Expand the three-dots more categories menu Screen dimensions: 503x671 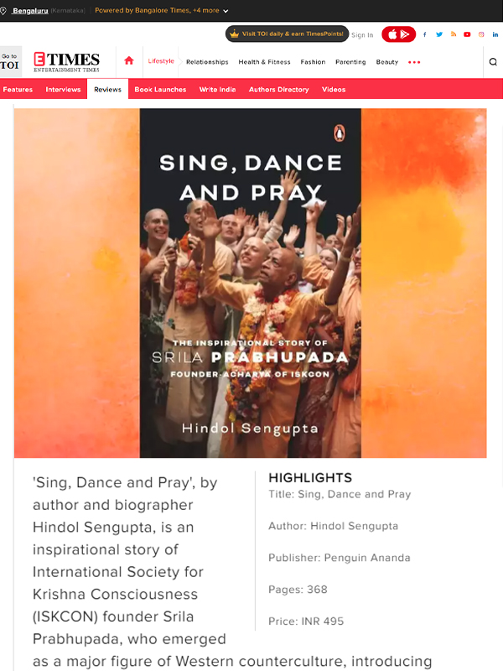414,62
